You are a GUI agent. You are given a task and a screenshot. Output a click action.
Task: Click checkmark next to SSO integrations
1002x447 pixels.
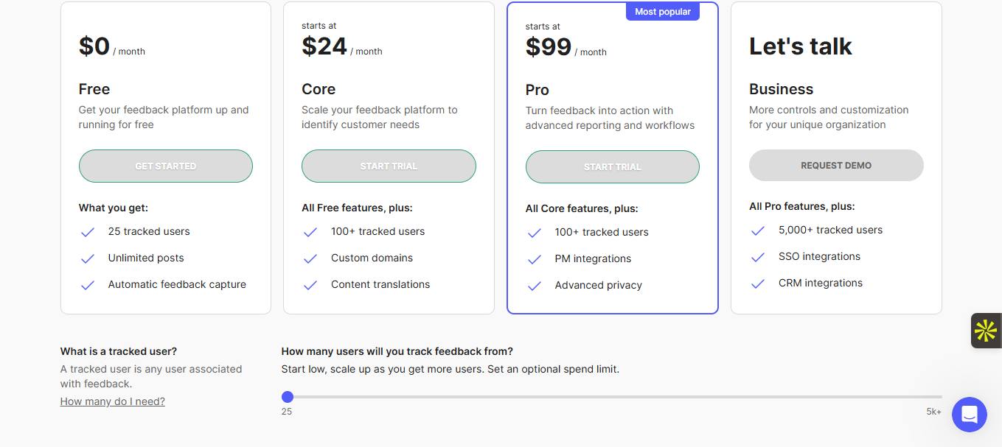pyautogui.click(x=758, y=257)
